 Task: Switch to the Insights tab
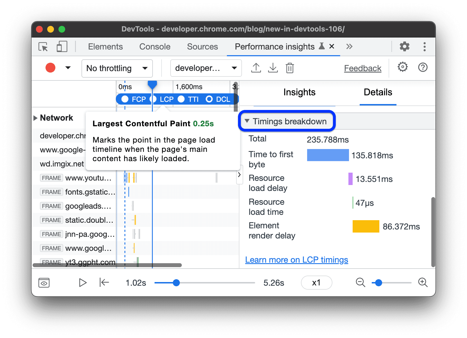(299, 92)
